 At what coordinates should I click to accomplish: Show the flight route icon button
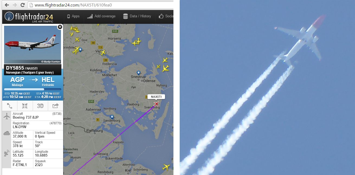click(10, 106)
